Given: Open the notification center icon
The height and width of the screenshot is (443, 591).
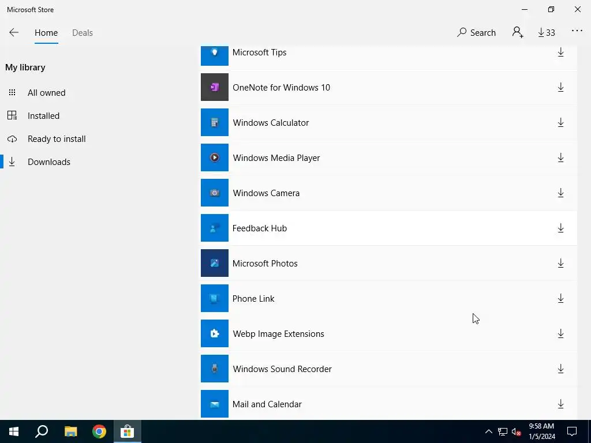Looking at the screenshot, I should pyautogui.click(x=572, y=431).
